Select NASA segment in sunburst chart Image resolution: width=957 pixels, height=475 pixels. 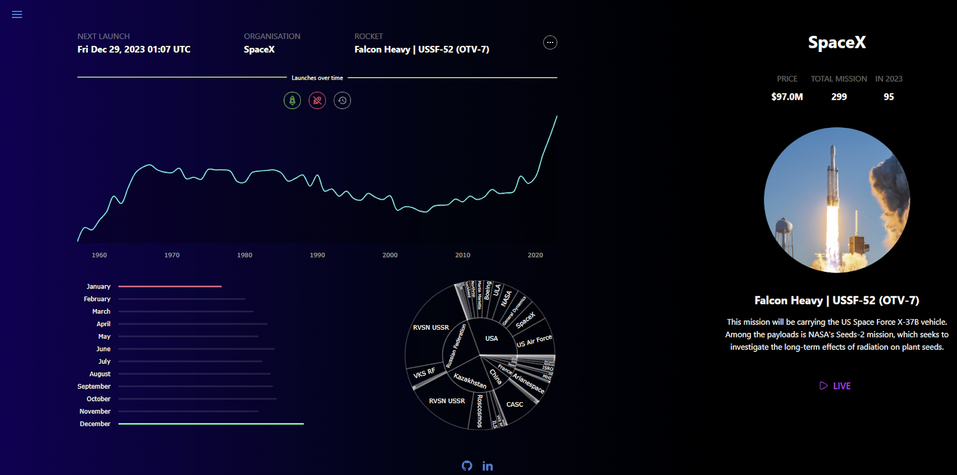(507, 298)
